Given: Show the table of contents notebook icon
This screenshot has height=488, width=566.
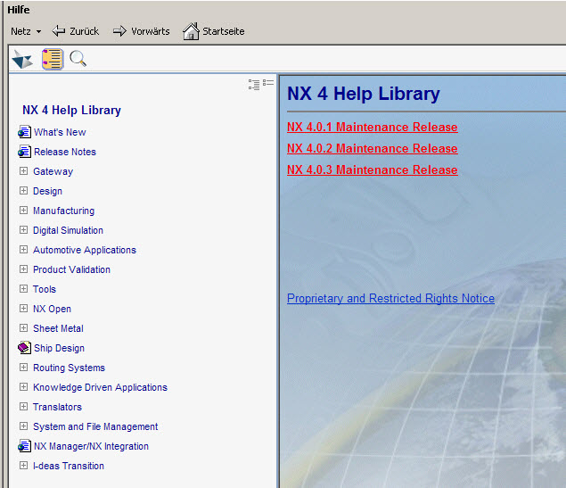Looking at the screenshot, I should click(x=53, y=59).
